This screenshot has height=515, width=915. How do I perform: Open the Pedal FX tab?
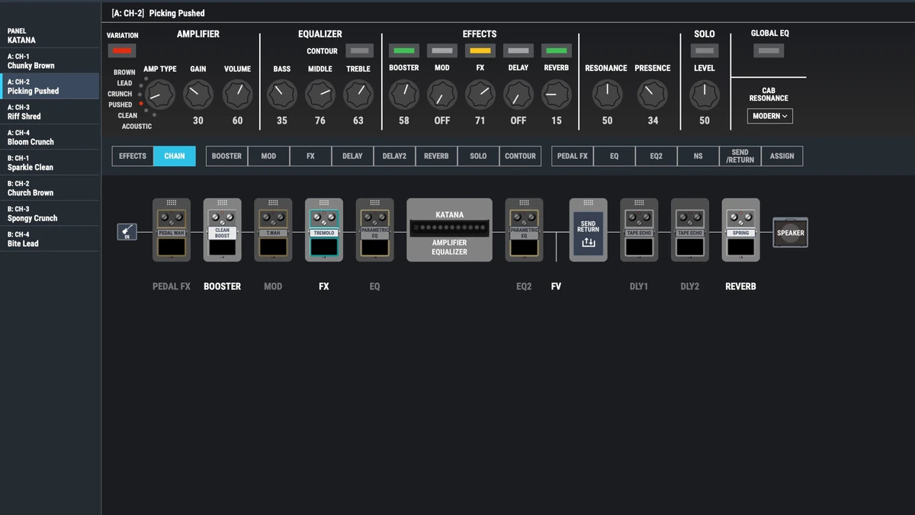(x=573, y=156)
